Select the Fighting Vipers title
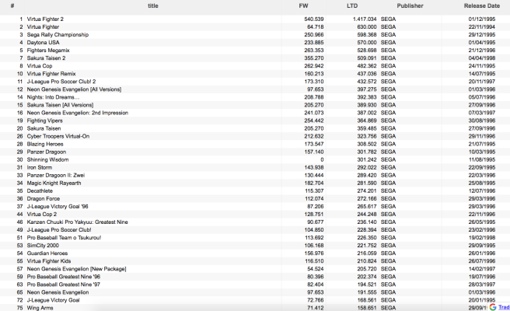 point(44,121)
